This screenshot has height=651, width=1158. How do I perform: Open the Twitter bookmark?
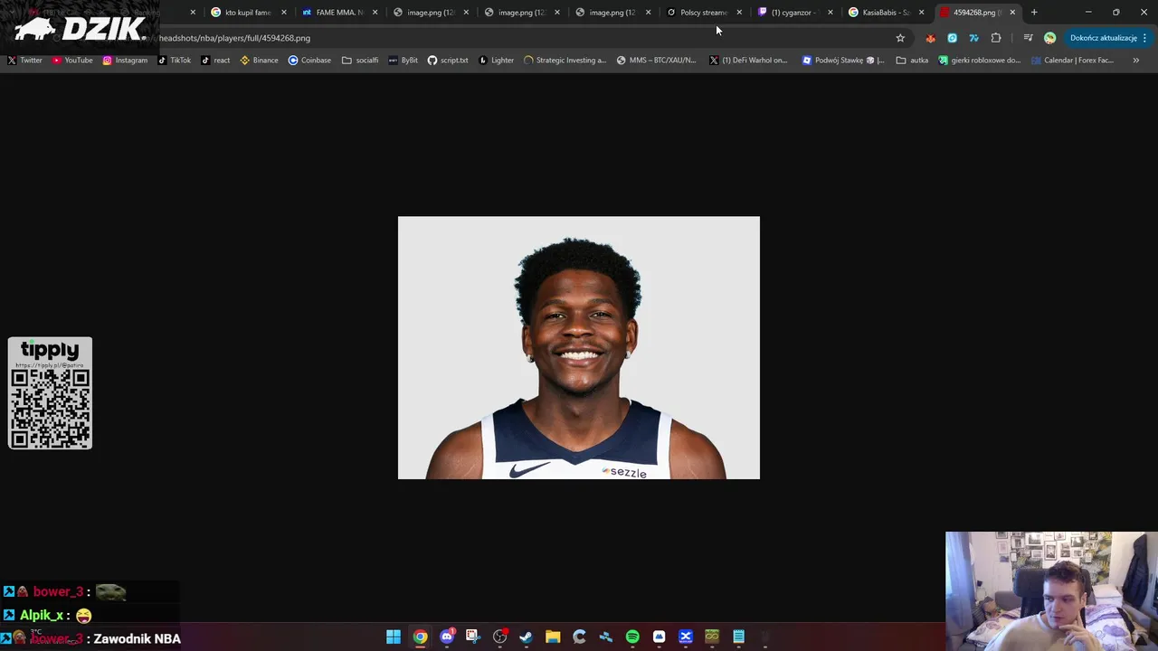(x=25, y=61)
